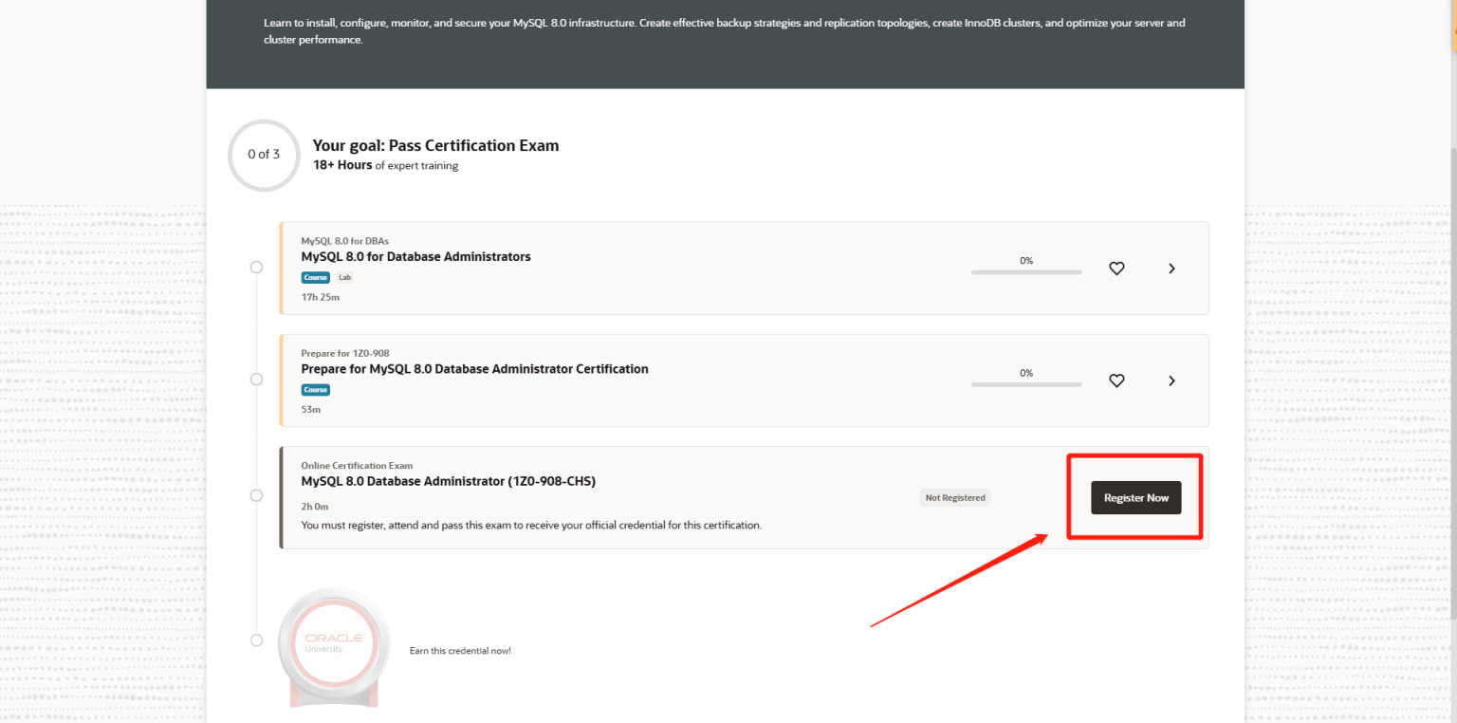Toggle the step circle beside the exam entry
The image size is (1457, 723).
pyautogui.click(x=256, y=494)
